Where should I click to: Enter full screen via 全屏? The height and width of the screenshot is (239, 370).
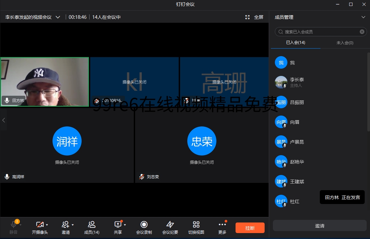[259, 17]
